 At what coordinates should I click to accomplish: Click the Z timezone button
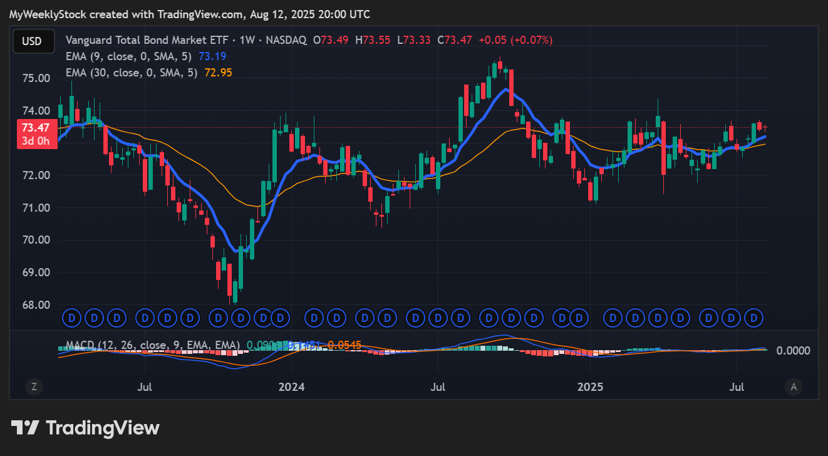pos(34,386)
